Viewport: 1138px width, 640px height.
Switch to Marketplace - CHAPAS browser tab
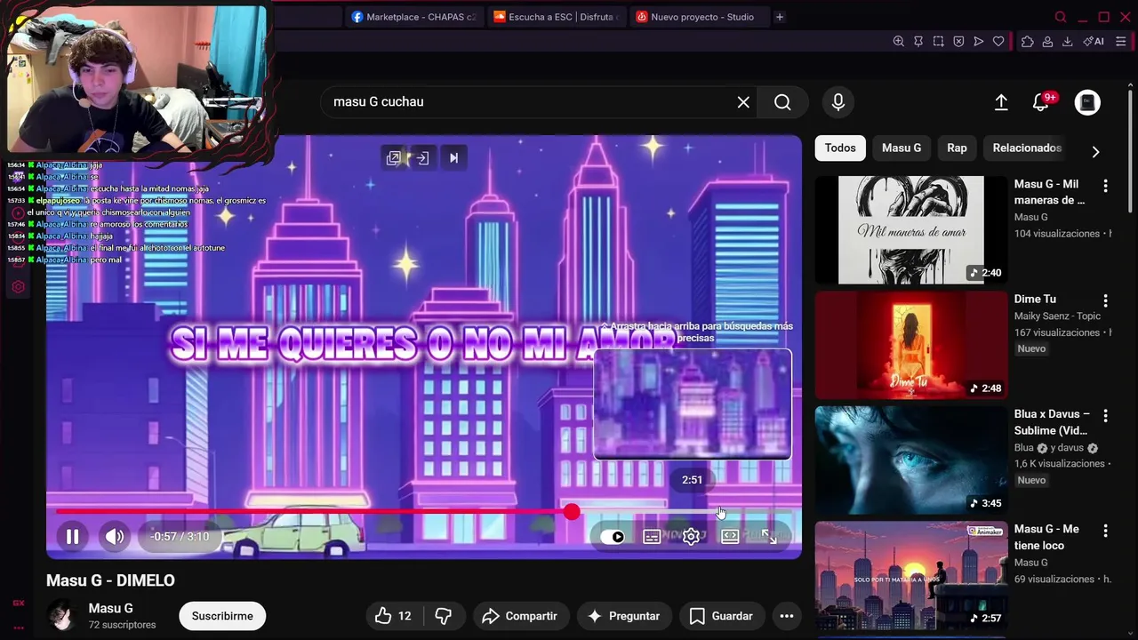click(x=414, y=17)
